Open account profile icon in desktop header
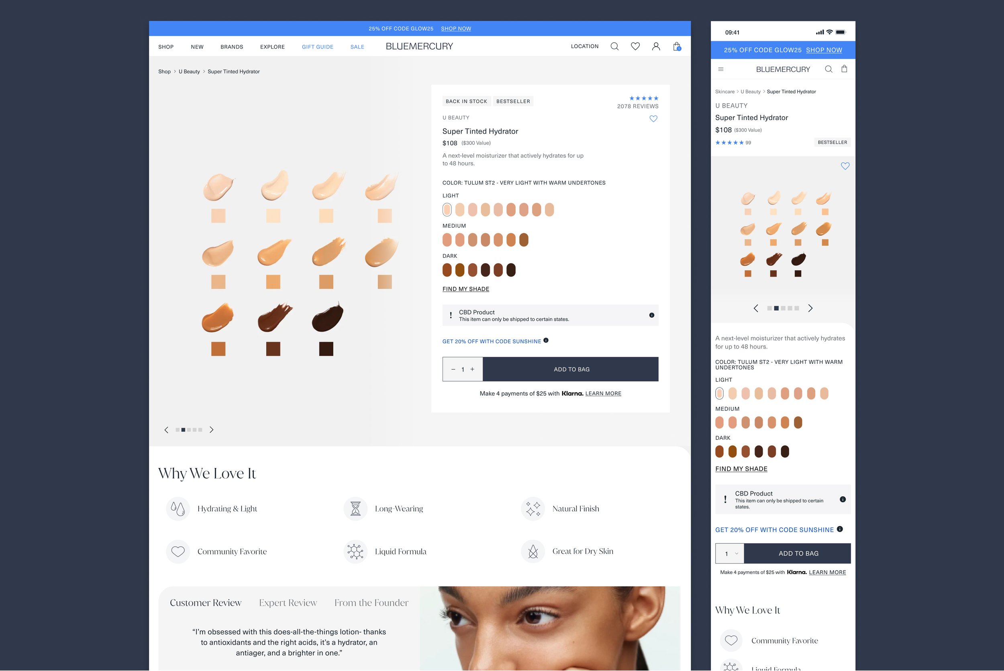Viewport: 1004px width, 671px height. tap(656, 46)
